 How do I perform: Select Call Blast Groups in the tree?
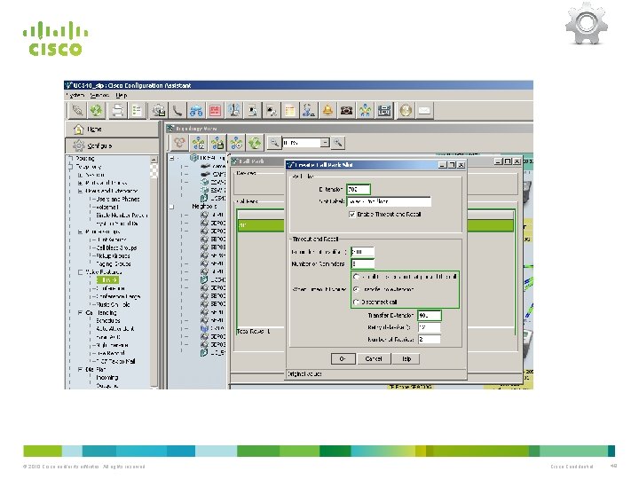click(x=116, y=247)
